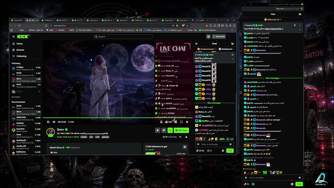Open user list in popout chat window

(300, 14)
